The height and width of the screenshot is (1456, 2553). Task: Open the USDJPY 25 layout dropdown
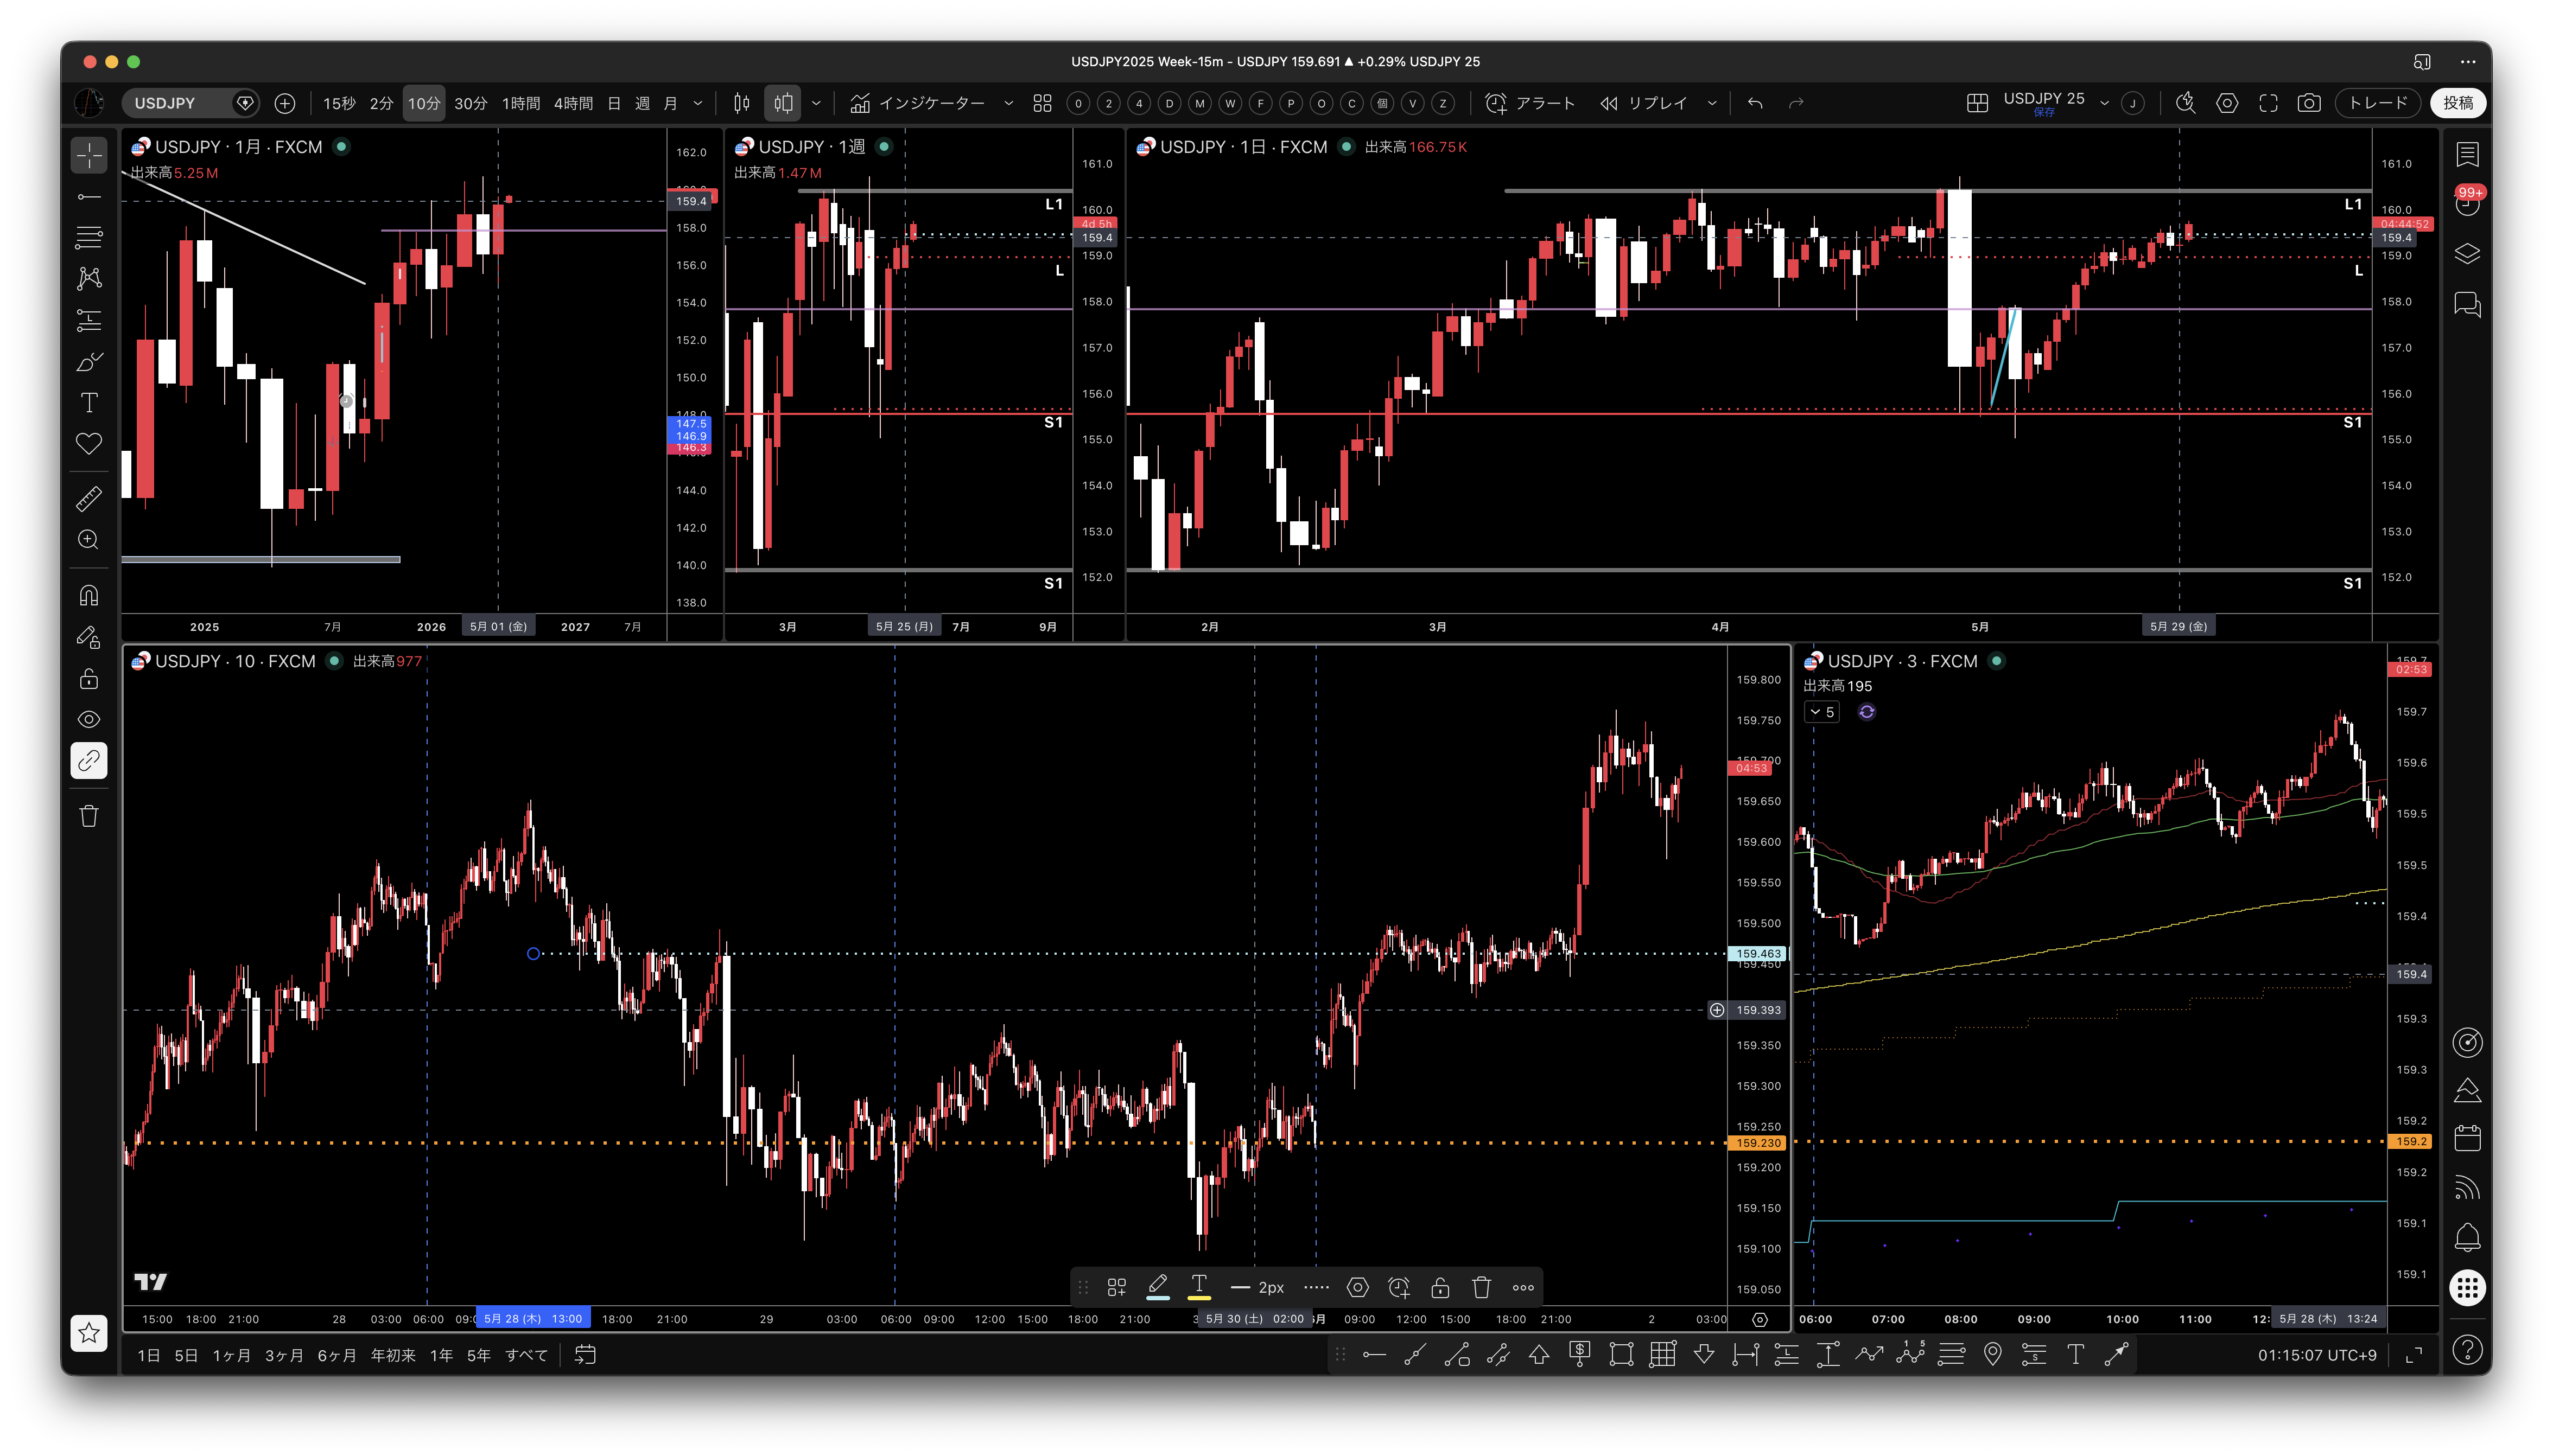pos(2104,103)
